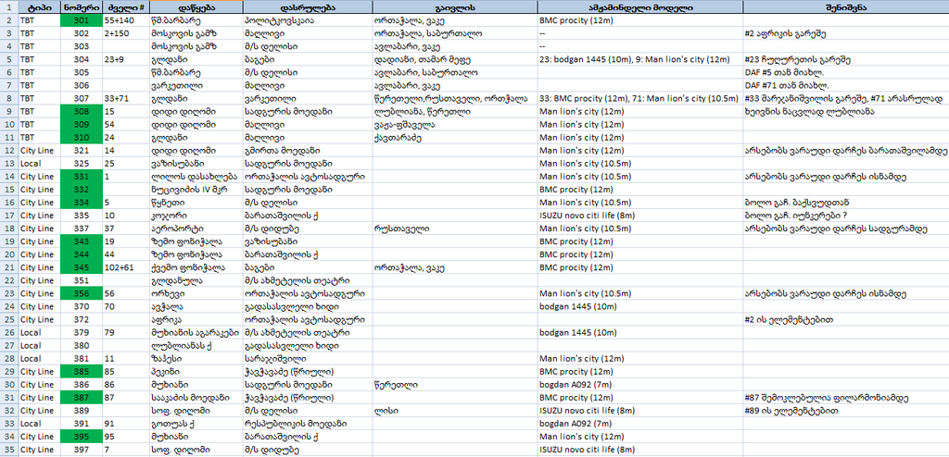Click the green cell numbered 308
The height and width of the screenshot is (457, 949).
[82, 111]
